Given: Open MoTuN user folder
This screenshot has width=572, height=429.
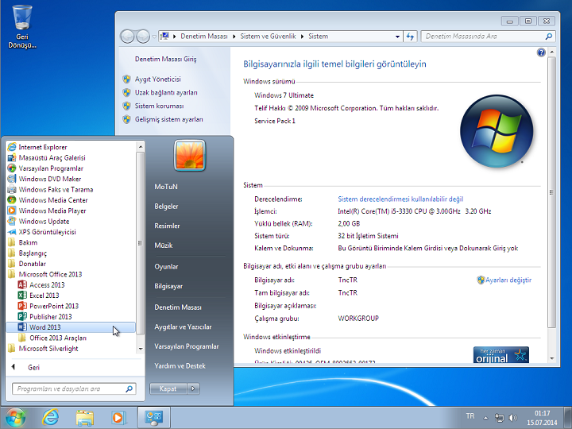Looking at the screenshot, I should tap(166, 187).
